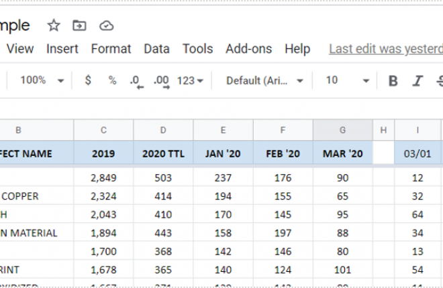
Task: Select cell with value 197
Action: pyautogui.click(x=283, y=233)
